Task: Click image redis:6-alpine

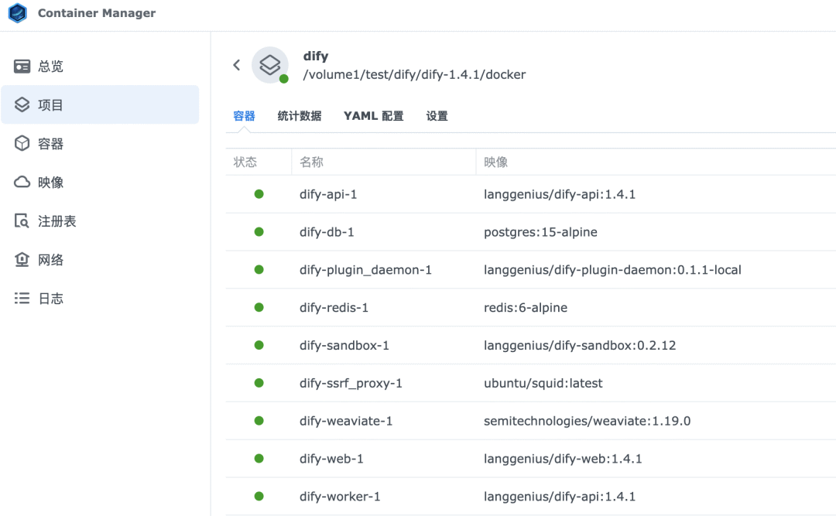Action: [x=526, y=308]
